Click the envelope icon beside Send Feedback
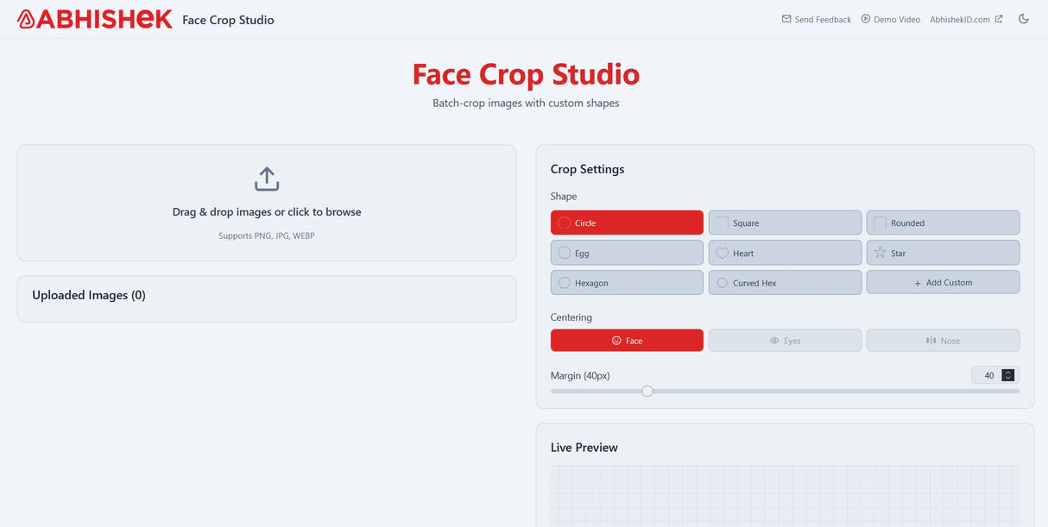Viewport: 1048px width, 527px height. 786,19
